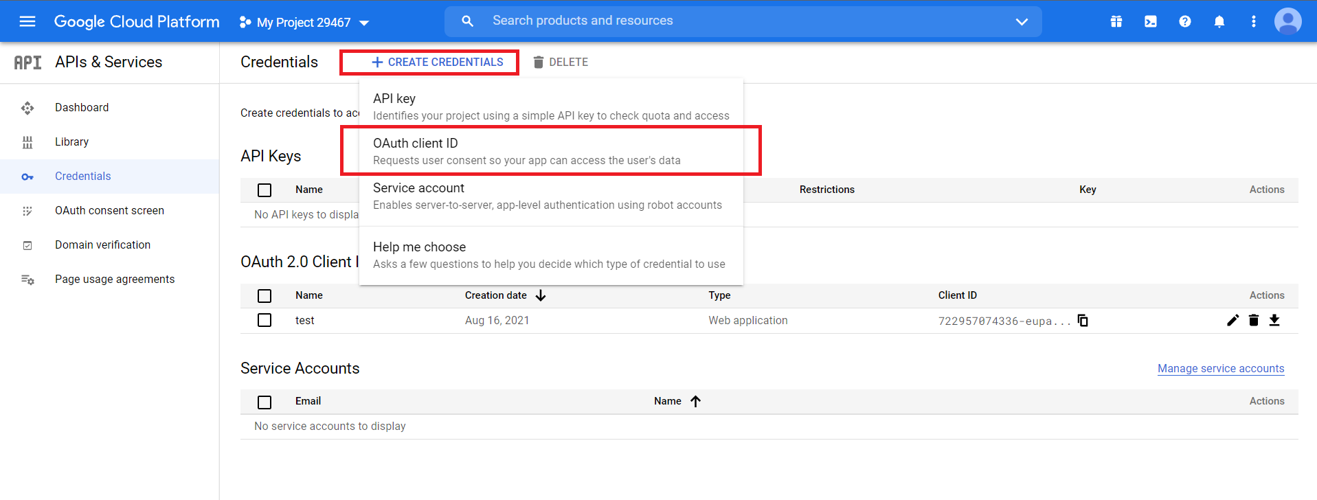Image resolution: width=1317 pixels, height=500 pixels.
Task: Expand the search bar dropdown arrow
Action: click(x=1022, y=21)
